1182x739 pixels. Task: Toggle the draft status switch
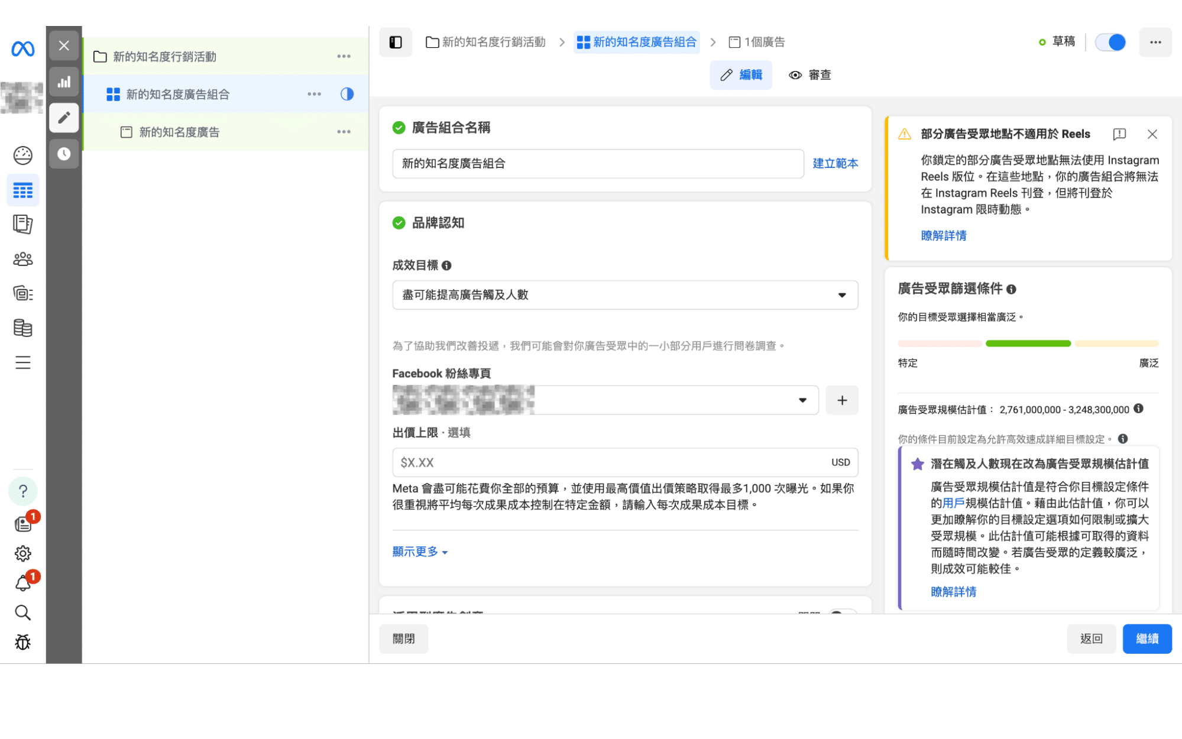pyautogui.click(x=1110, y=42)
